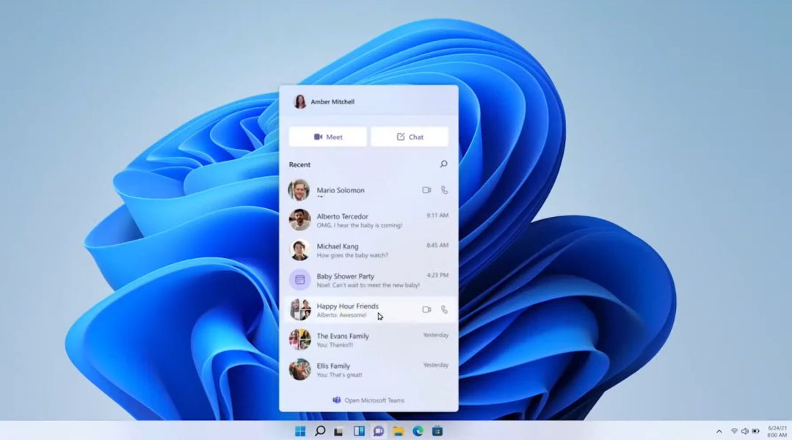Click the Teams icon beside Open Microsoft Teams
The height and width of the screenshot is (440, 792).
pos(338,400)
